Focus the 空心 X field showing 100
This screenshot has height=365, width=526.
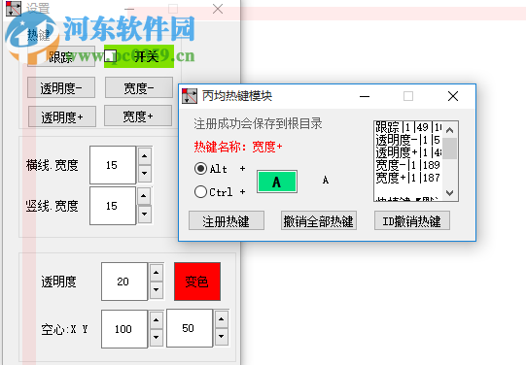[124, 329]
